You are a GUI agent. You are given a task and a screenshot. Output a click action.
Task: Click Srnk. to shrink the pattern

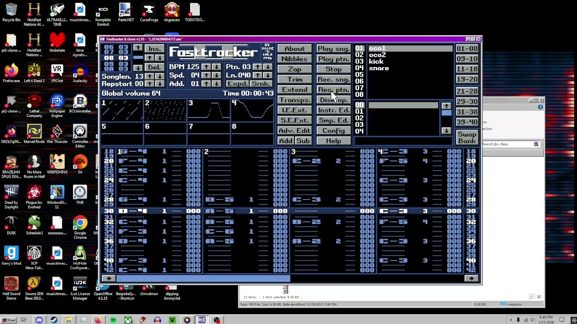[x=261, y=84]
